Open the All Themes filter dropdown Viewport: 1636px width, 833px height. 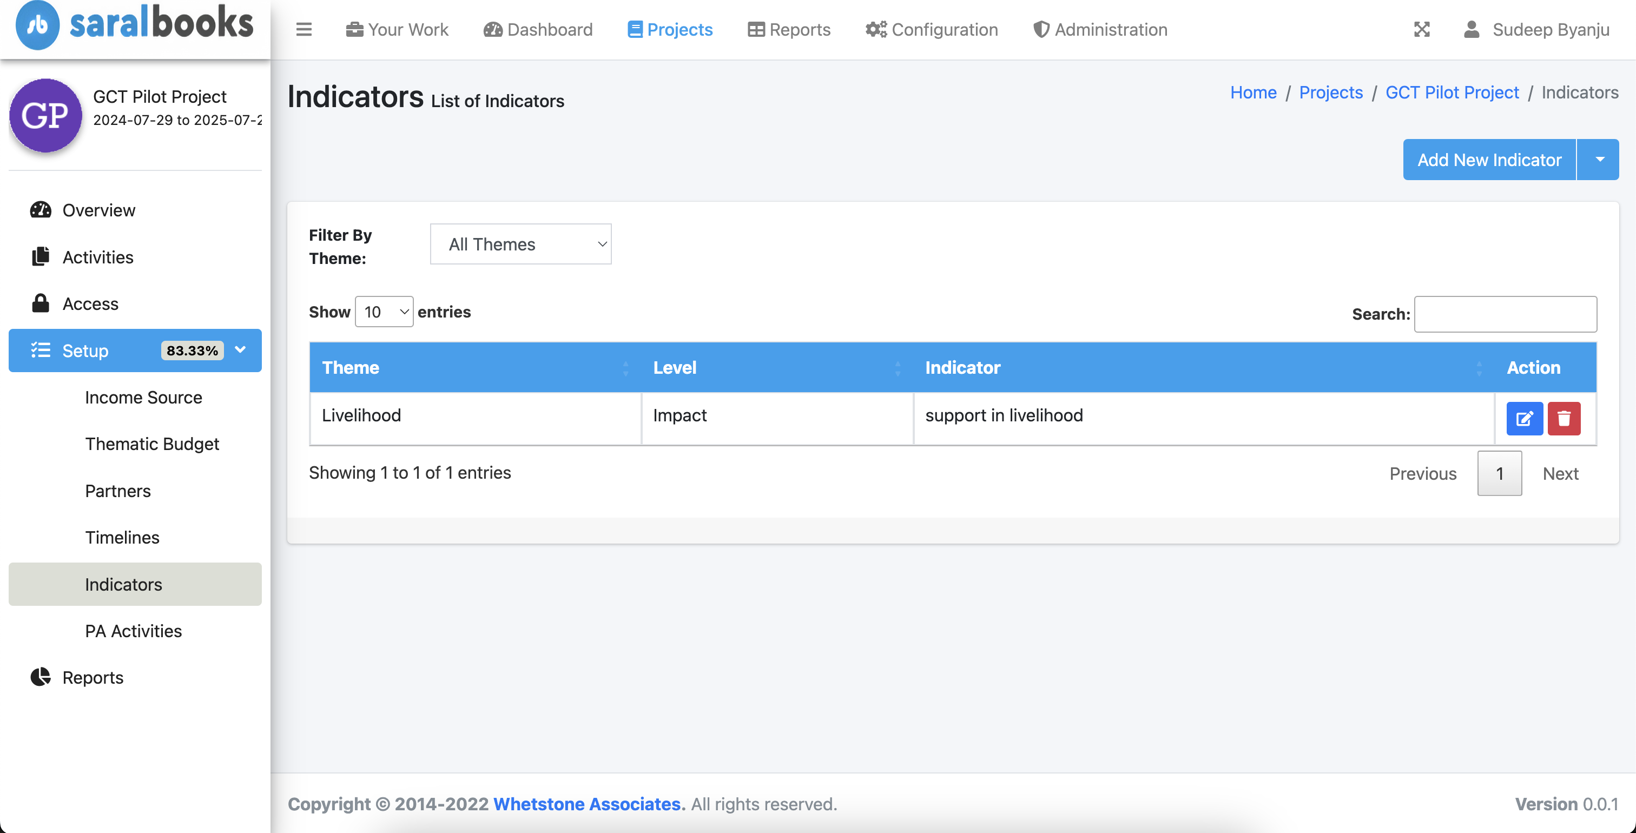520,244
